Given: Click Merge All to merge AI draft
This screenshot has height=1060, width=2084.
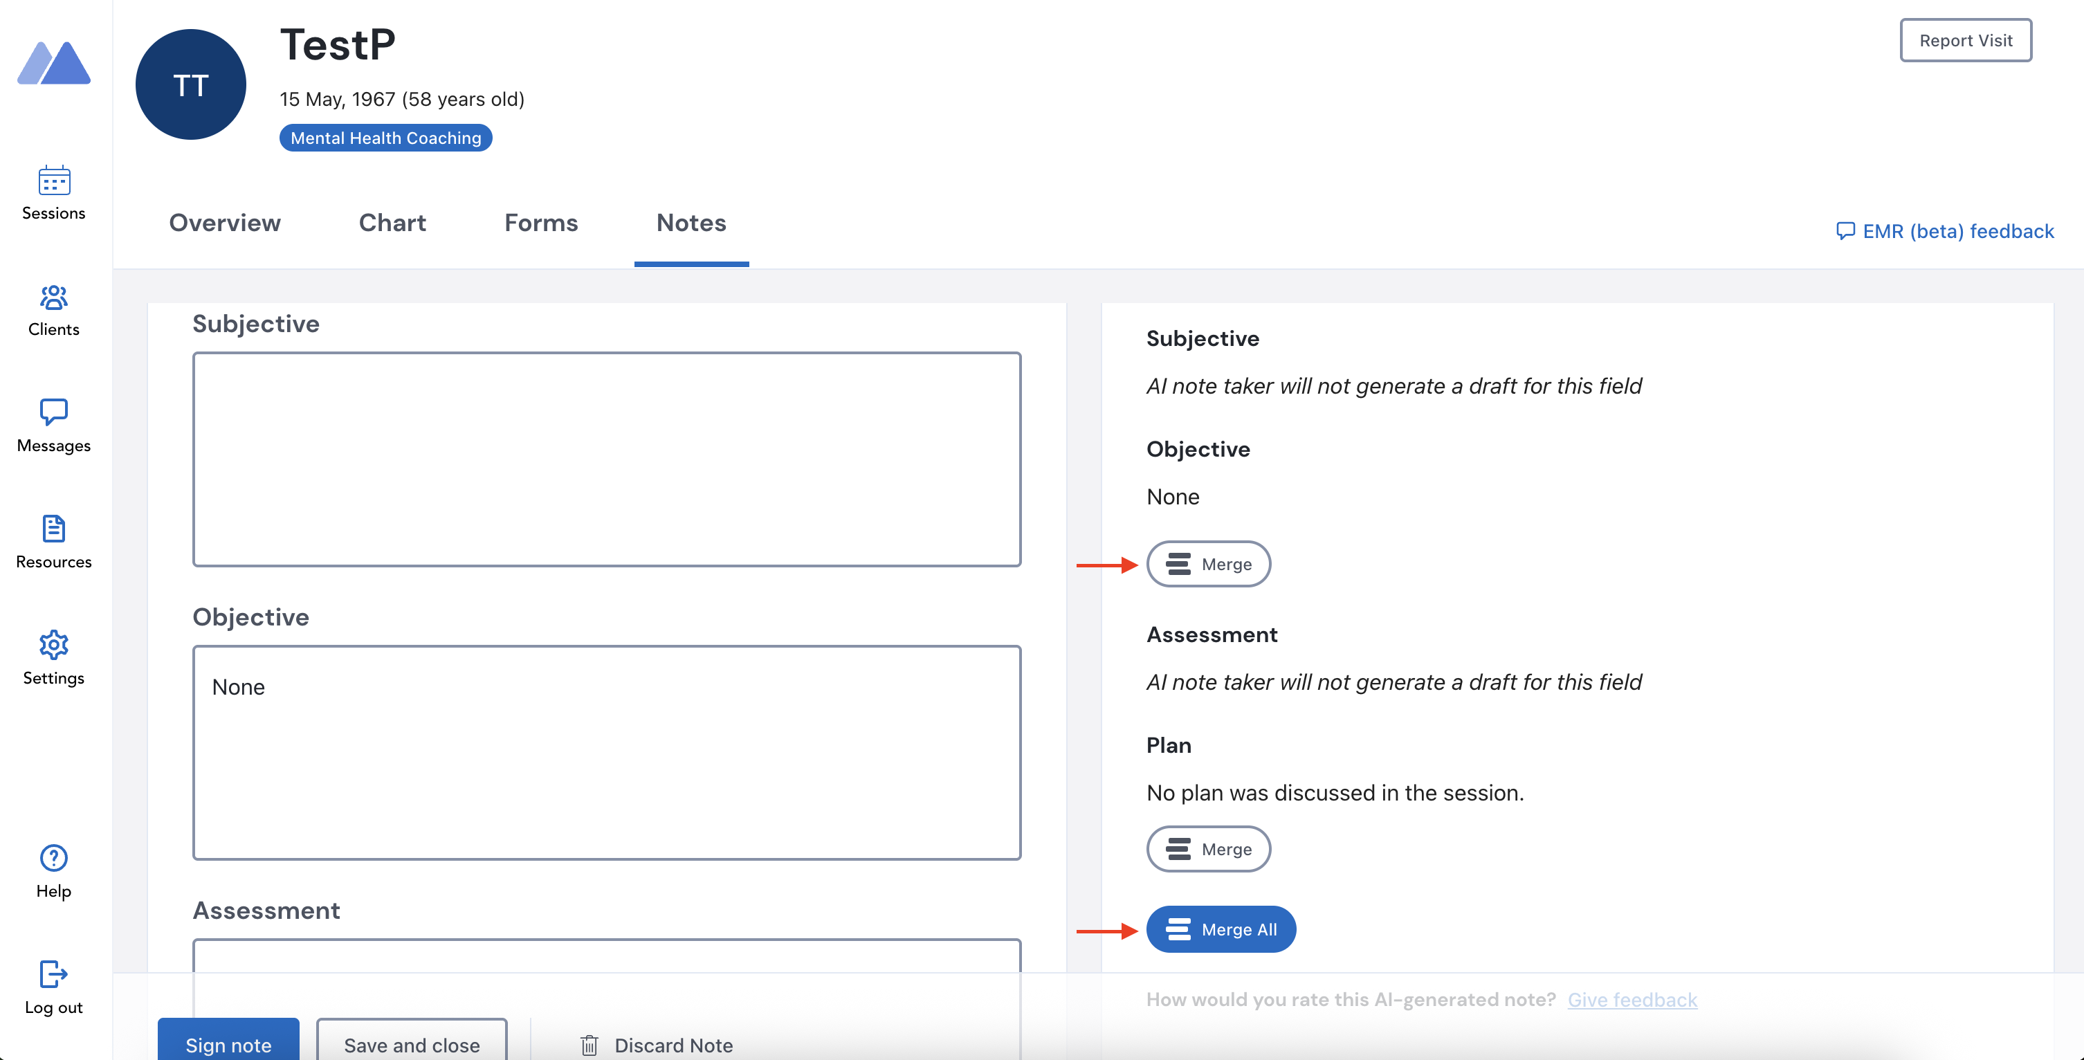Looking at the screenshot, I should pyautogui.click(x=1221, y=929).
